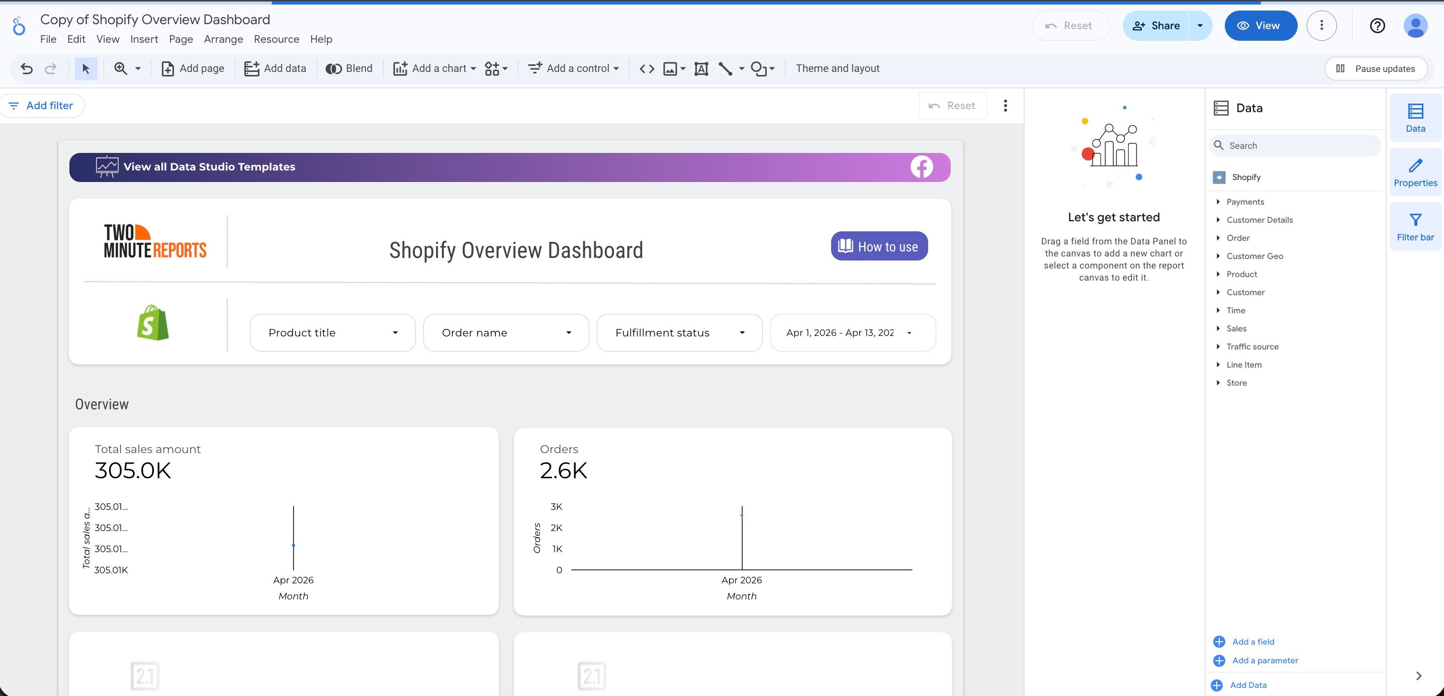Toggle Pause updates
This screenshot has height=696, width=1444.
[1376, 68]
